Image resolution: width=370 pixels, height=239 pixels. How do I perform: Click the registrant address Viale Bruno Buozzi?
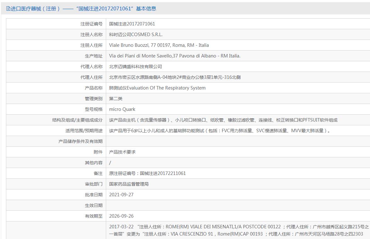(159, 45)
